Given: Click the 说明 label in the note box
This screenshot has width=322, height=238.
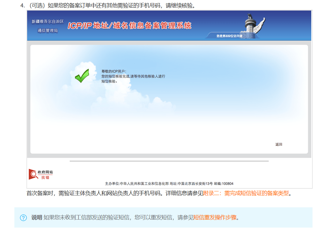Looking at the screenshot, I should click(37, 217).
